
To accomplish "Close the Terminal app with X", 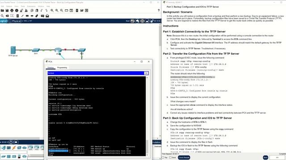I will point(146,73).
